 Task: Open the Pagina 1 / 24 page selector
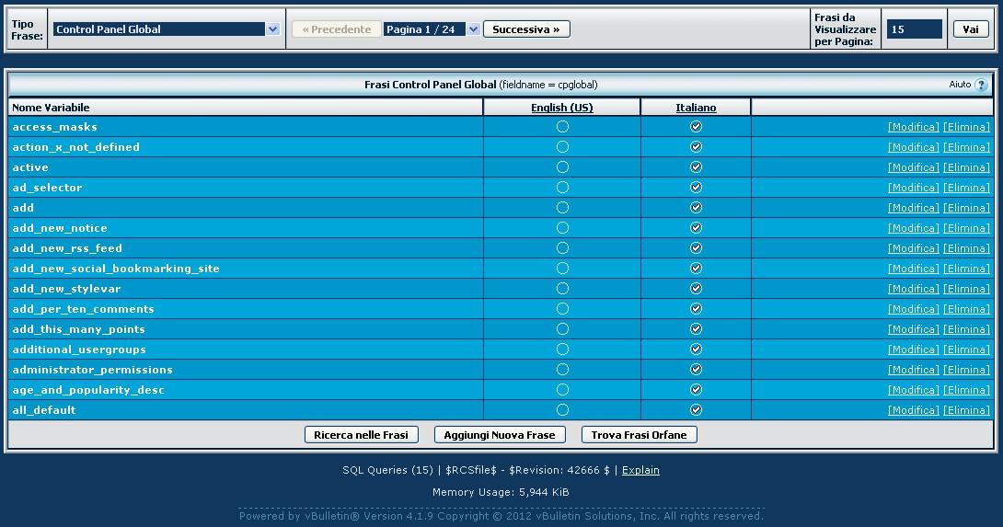click(432, 29)
